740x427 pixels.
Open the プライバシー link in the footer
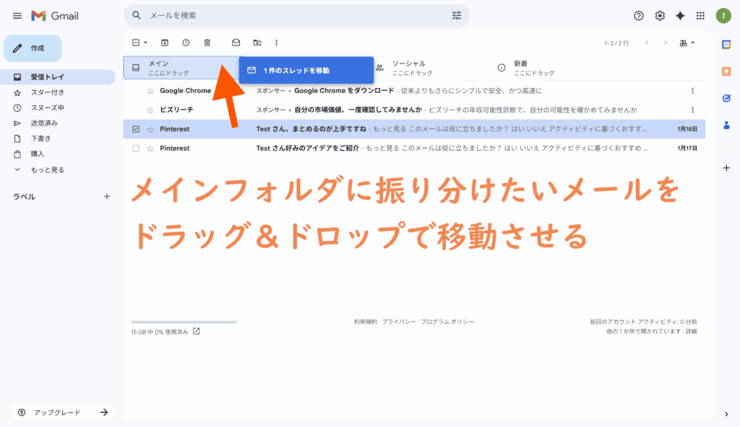click(397, 322)
